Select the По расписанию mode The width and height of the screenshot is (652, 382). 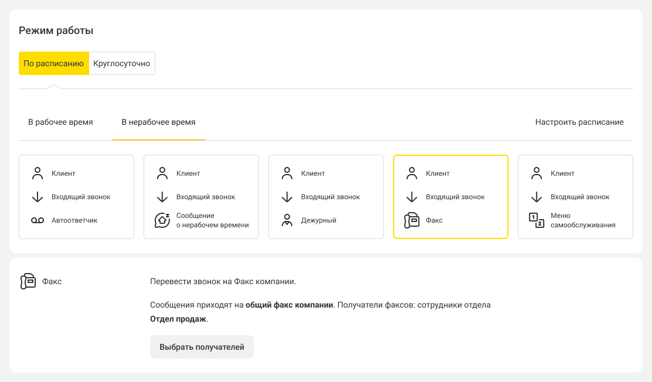[54, 63]
